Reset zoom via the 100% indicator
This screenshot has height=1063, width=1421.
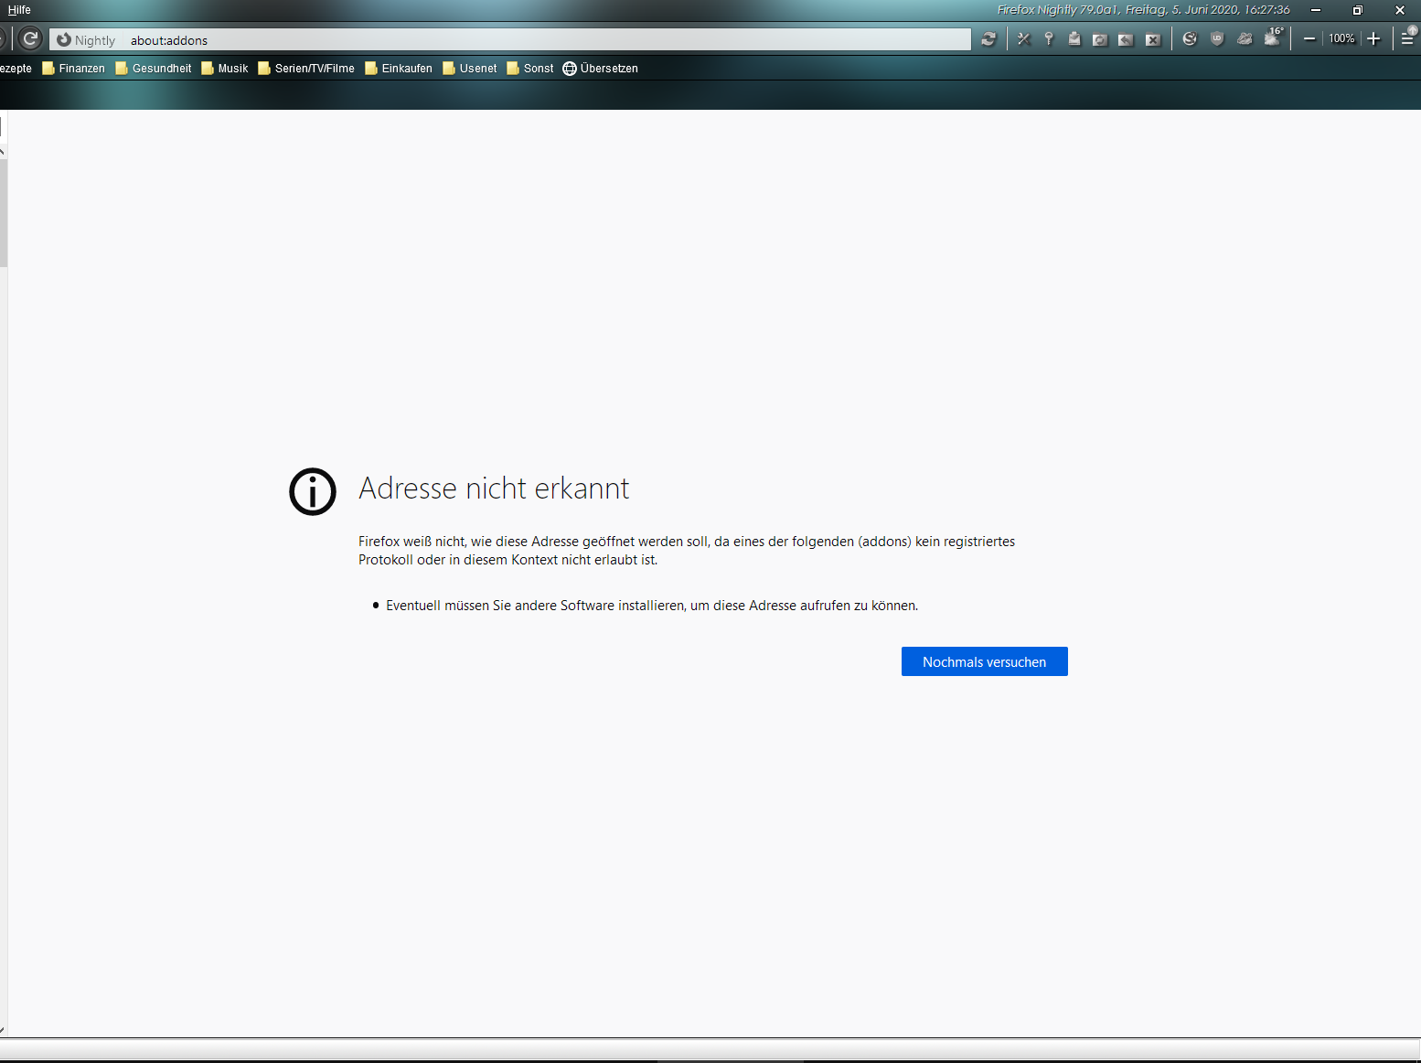(x=1341, y=38)
